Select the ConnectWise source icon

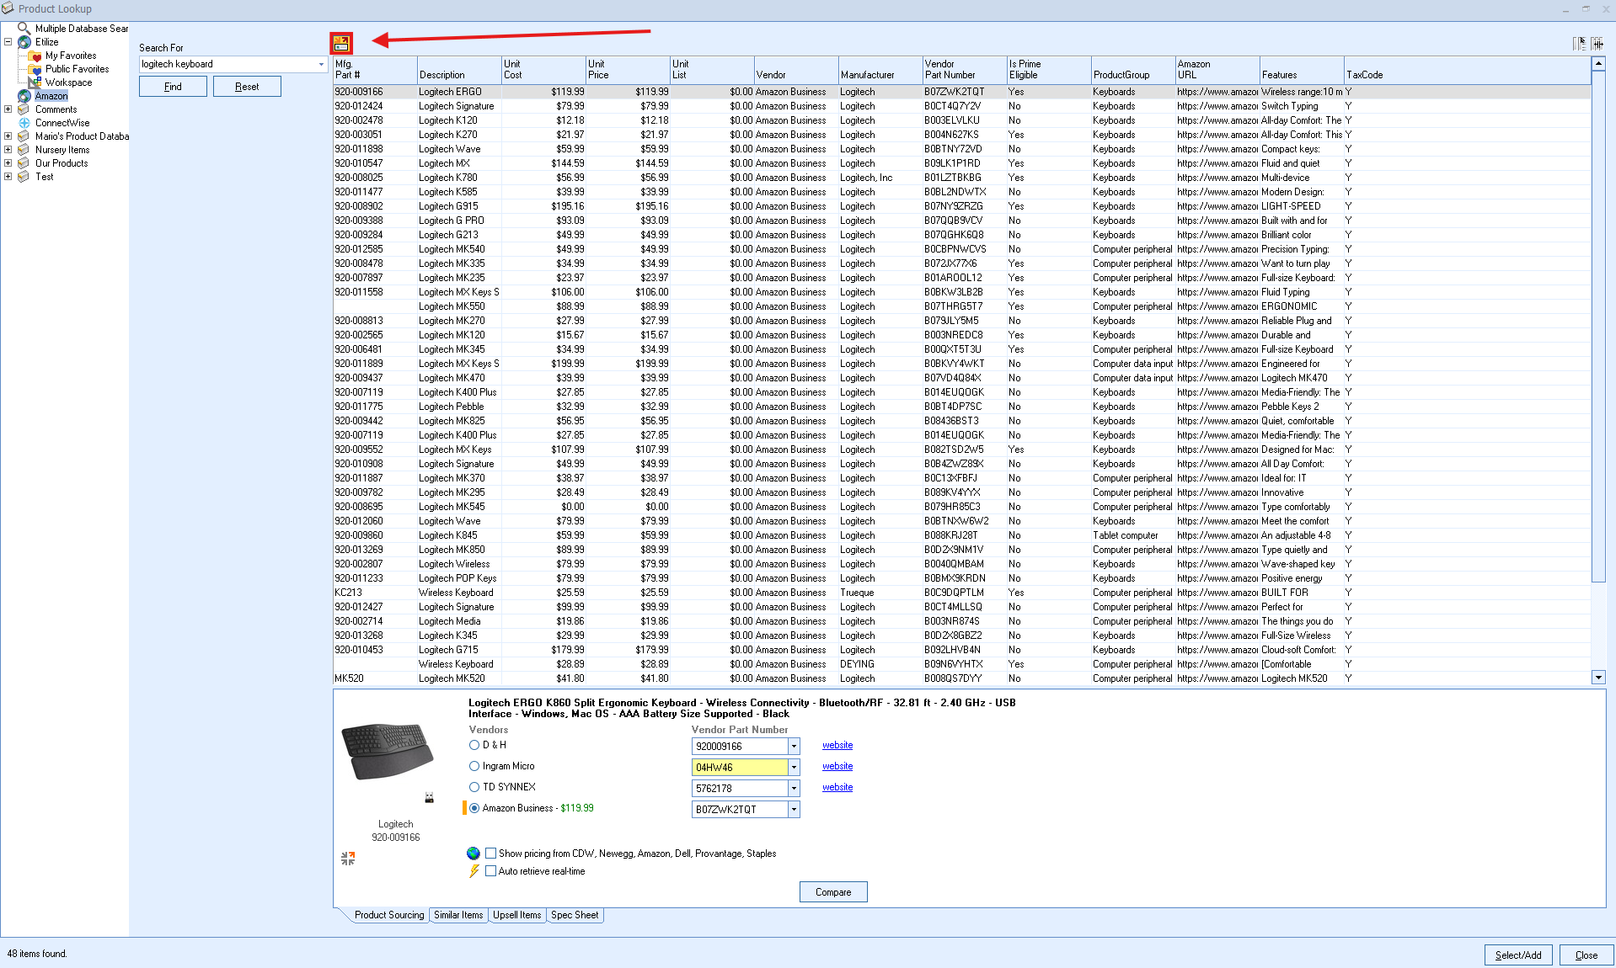click(24, 123)
